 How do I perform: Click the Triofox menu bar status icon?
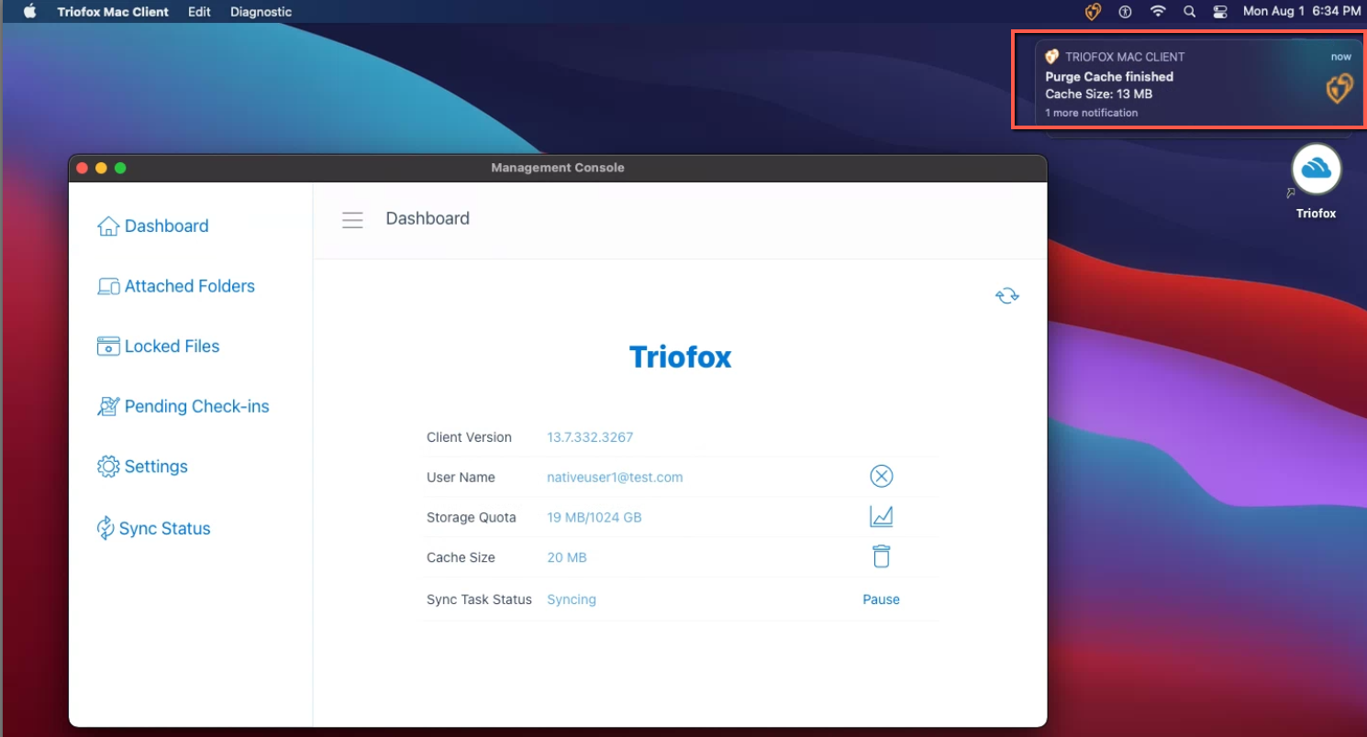pyautogui.click(x=1093, y=12)
